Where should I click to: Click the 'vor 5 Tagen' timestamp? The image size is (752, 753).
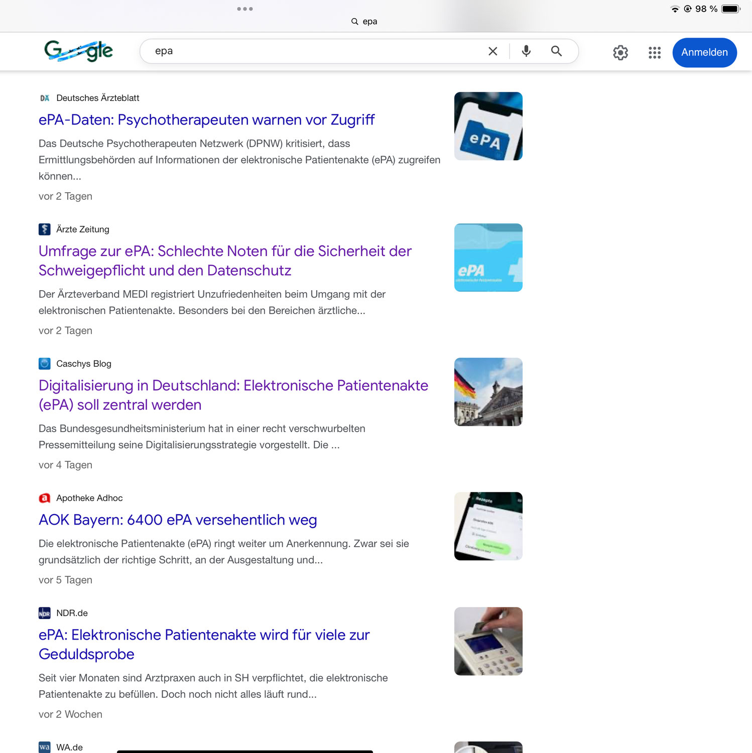coord(65,580)
